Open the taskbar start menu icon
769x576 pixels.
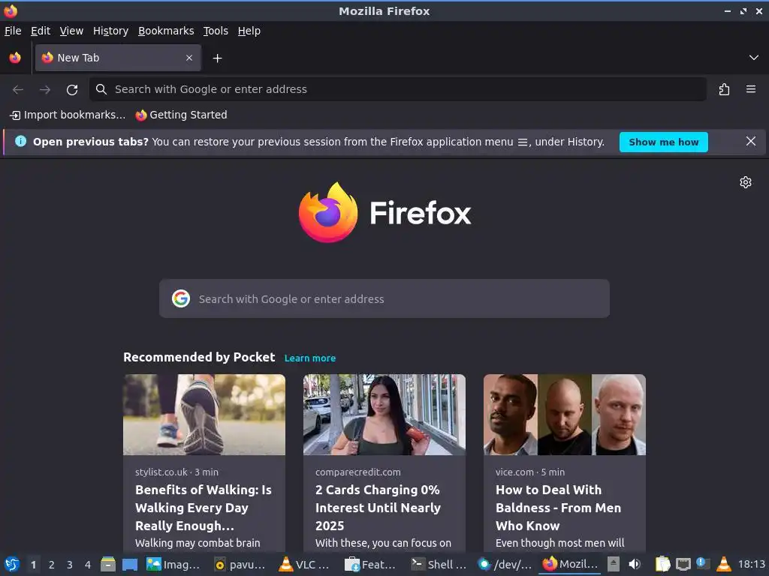coord(12,565)
